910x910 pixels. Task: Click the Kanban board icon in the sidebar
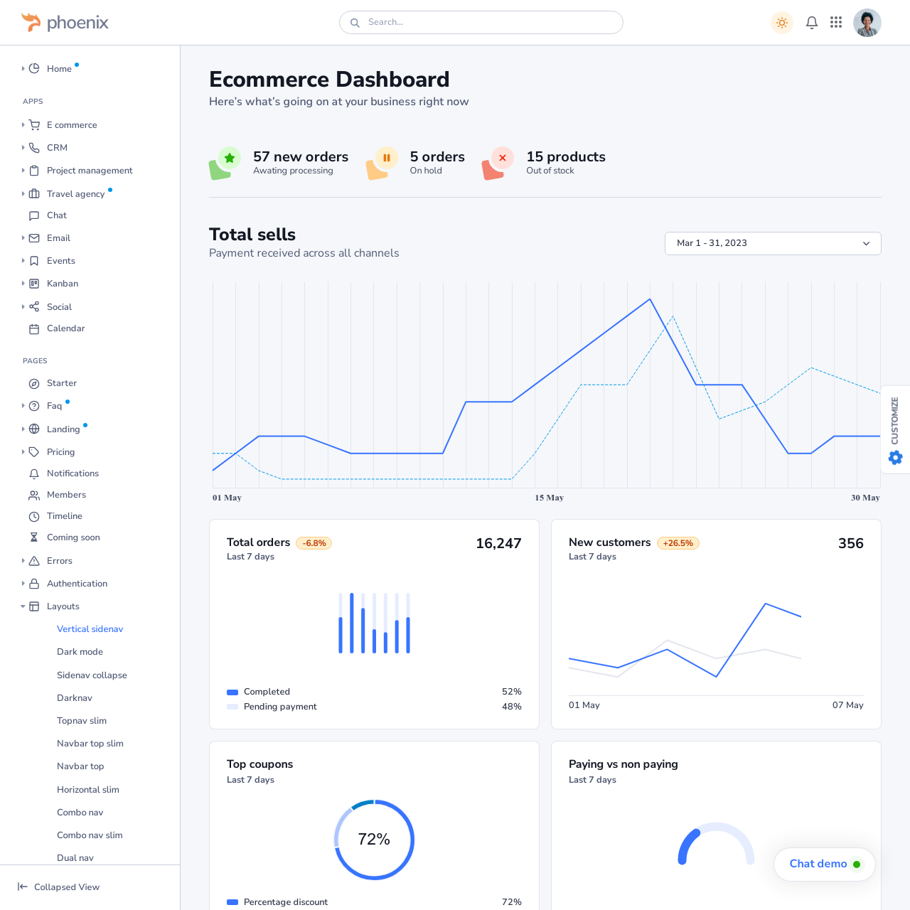click(x=34, y=284)
